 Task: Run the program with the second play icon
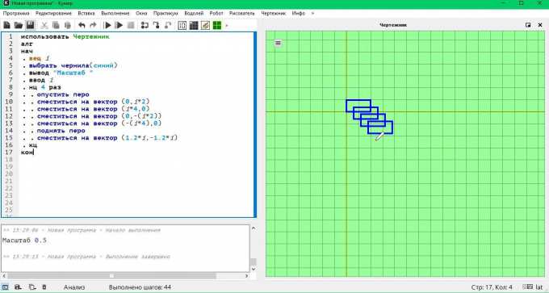click(x=119, y=25)
